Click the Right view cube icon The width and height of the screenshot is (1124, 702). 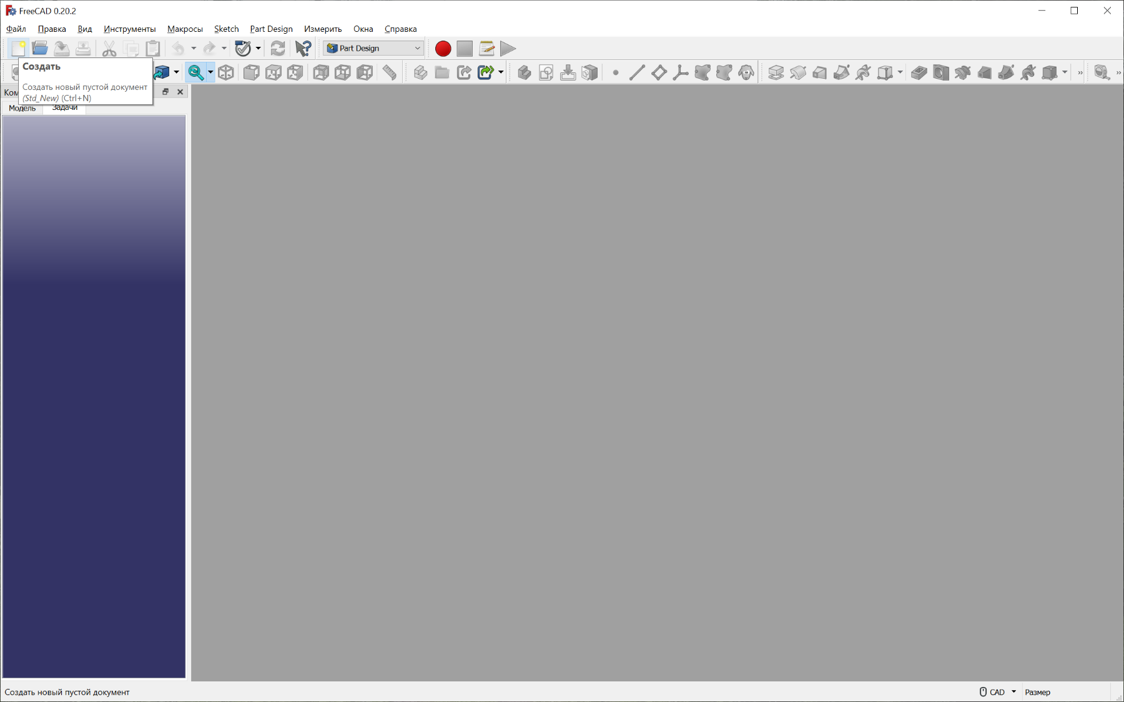pos(295,72)
